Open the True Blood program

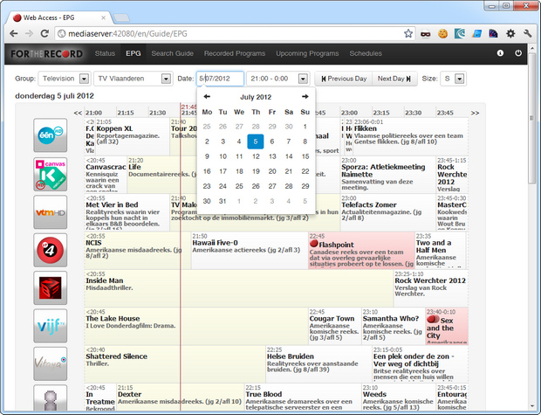tap(303, 398)
